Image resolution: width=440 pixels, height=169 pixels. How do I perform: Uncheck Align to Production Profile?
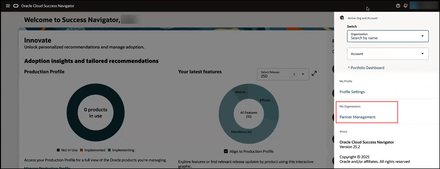click(226, 151)
